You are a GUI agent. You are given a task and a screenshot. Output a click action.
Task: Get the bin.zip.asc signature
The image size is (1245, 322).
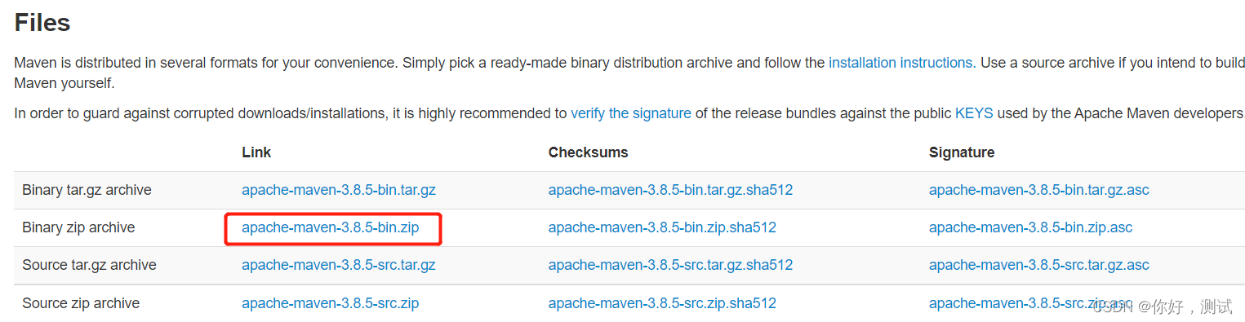coord(1031,227)
